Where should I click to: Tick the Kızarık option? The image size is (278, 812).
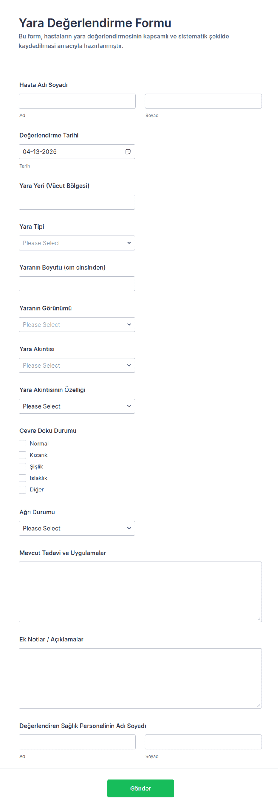tap(22, 455)
